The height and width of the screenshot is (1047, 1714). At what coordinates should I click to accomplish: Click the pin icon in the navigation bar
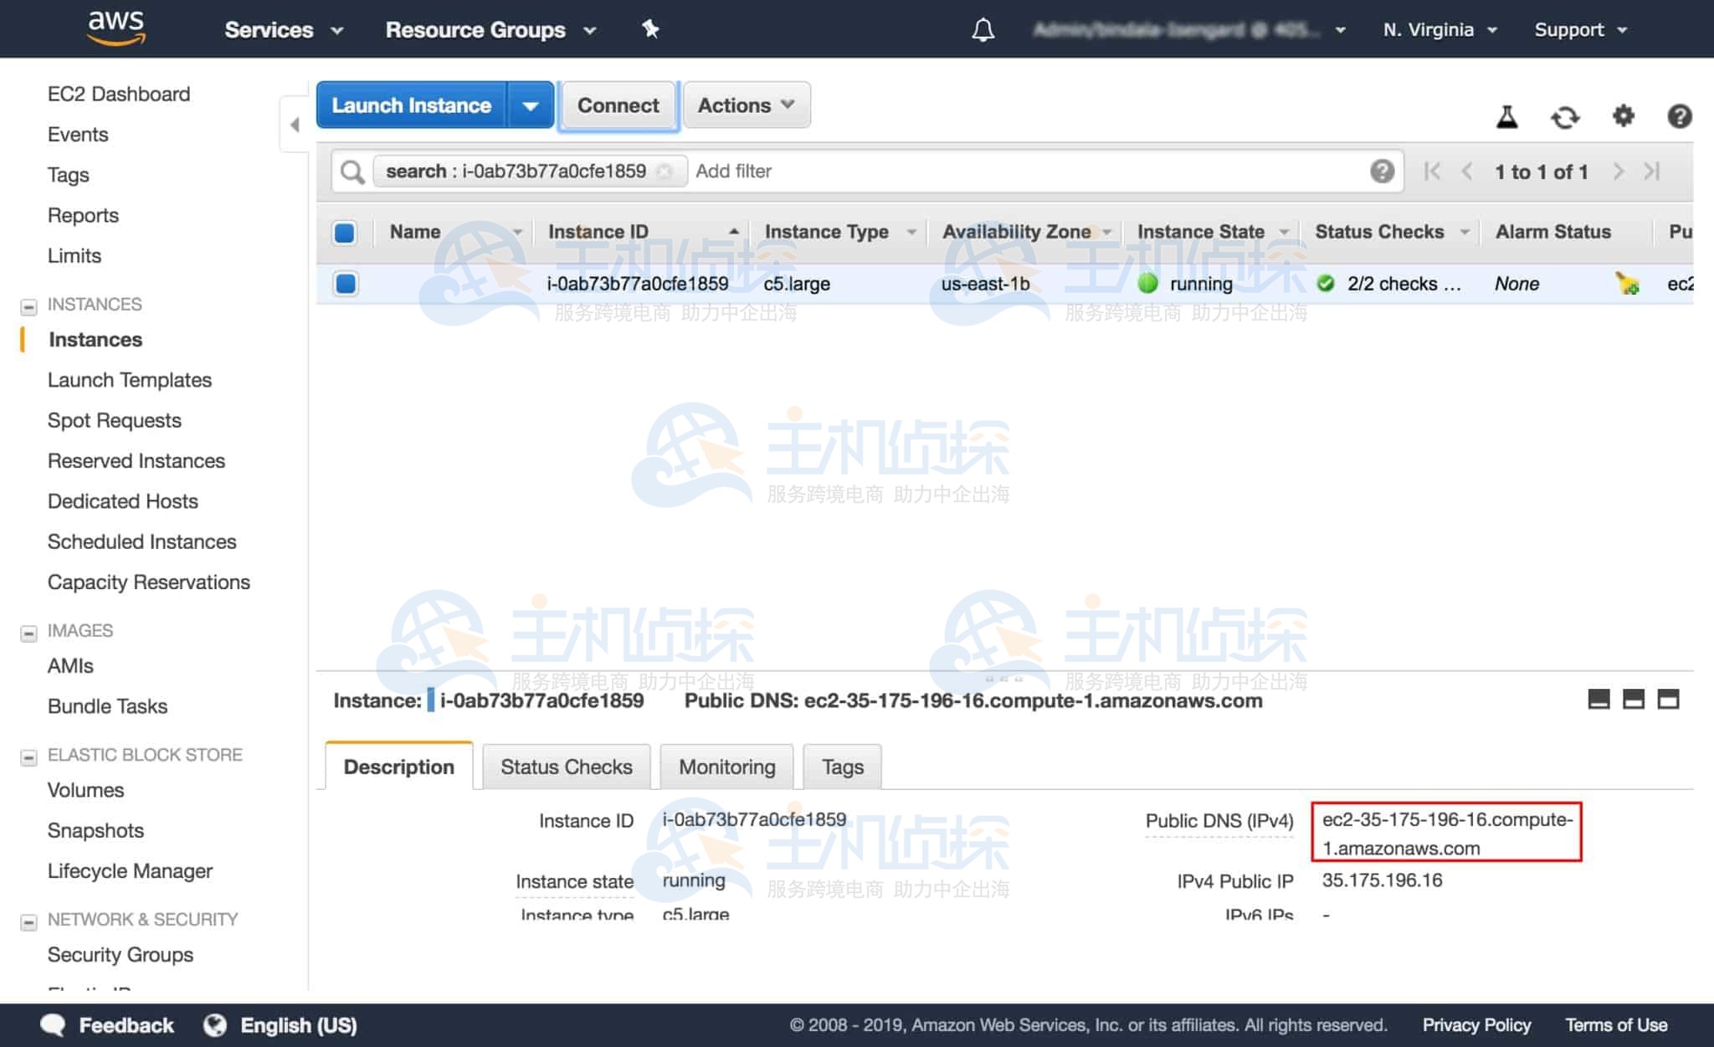point(650,29)
